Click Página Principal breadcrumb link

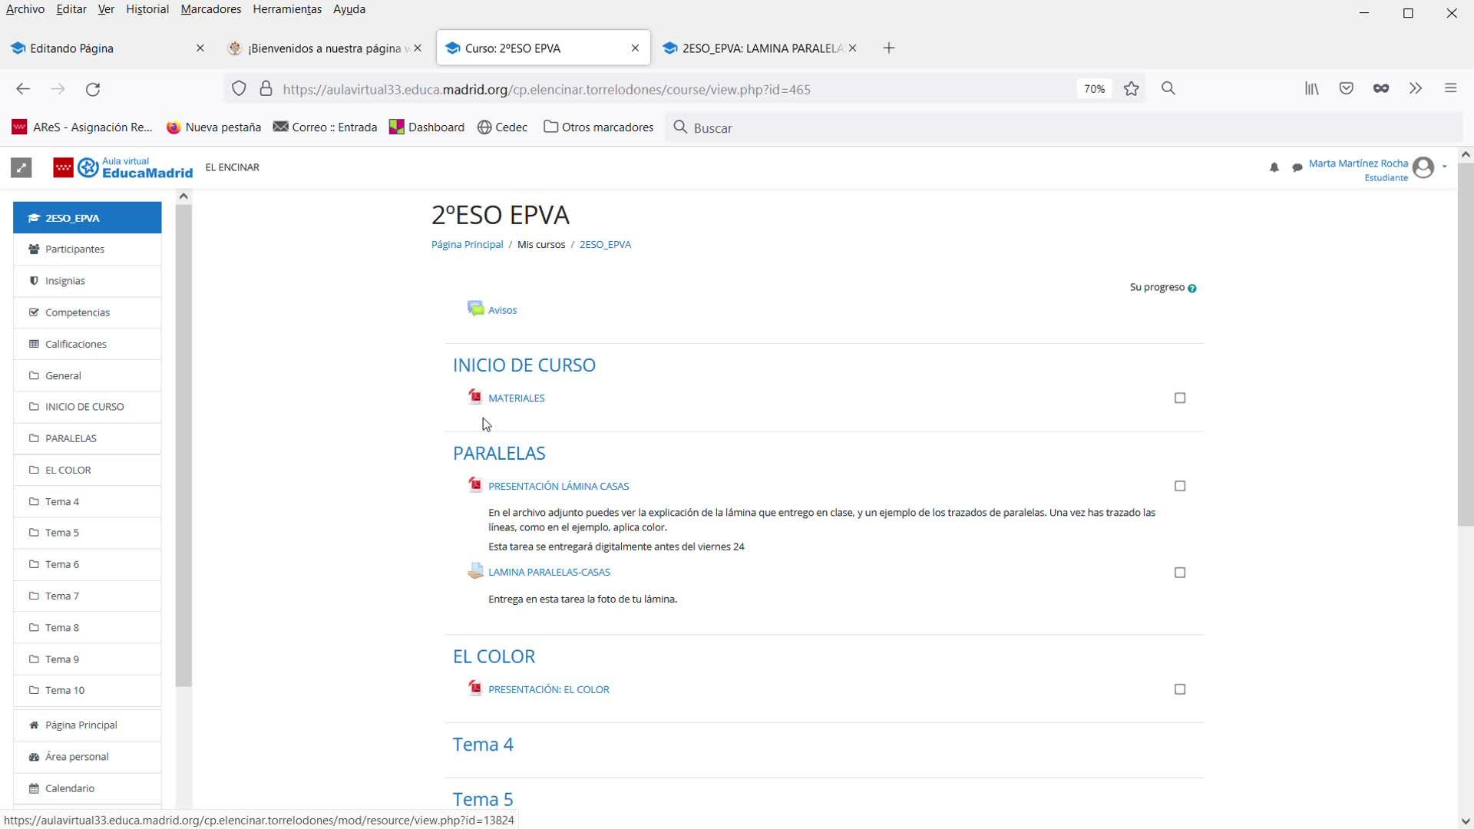[467, 244]
